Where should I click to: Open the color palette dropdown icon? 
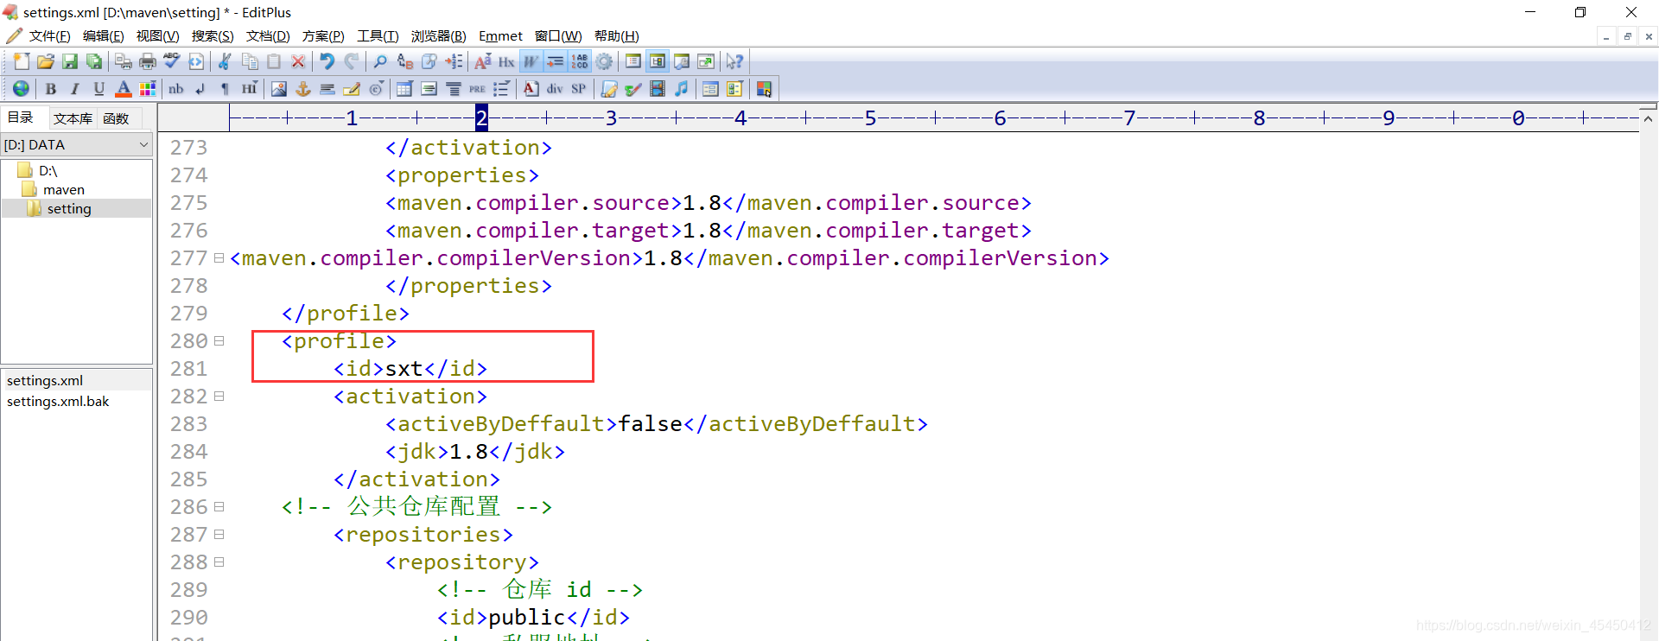pyautogui.click(x=148, y=88)
